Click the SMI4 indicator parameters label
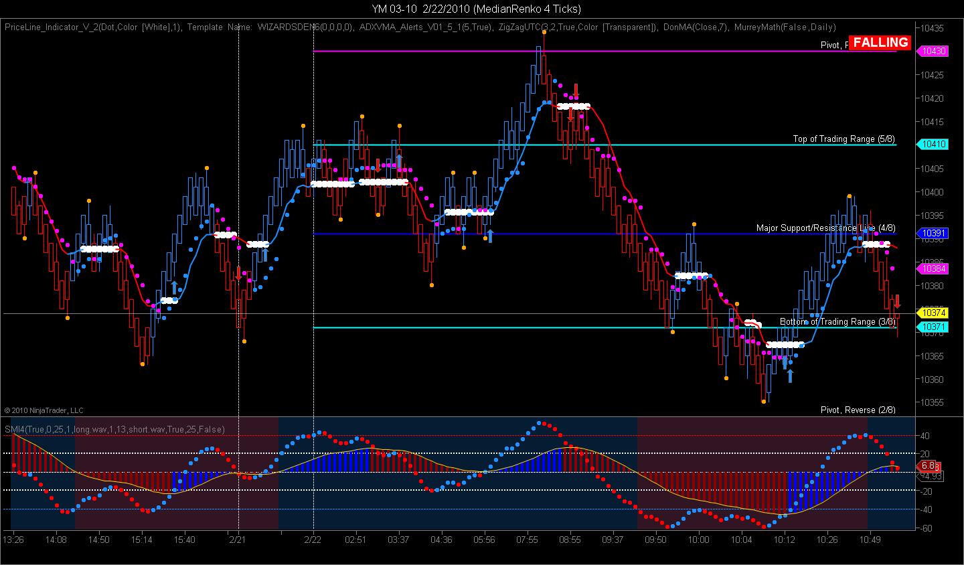The height and width of the screenshot is (565, 964). (x=114, y=429)
